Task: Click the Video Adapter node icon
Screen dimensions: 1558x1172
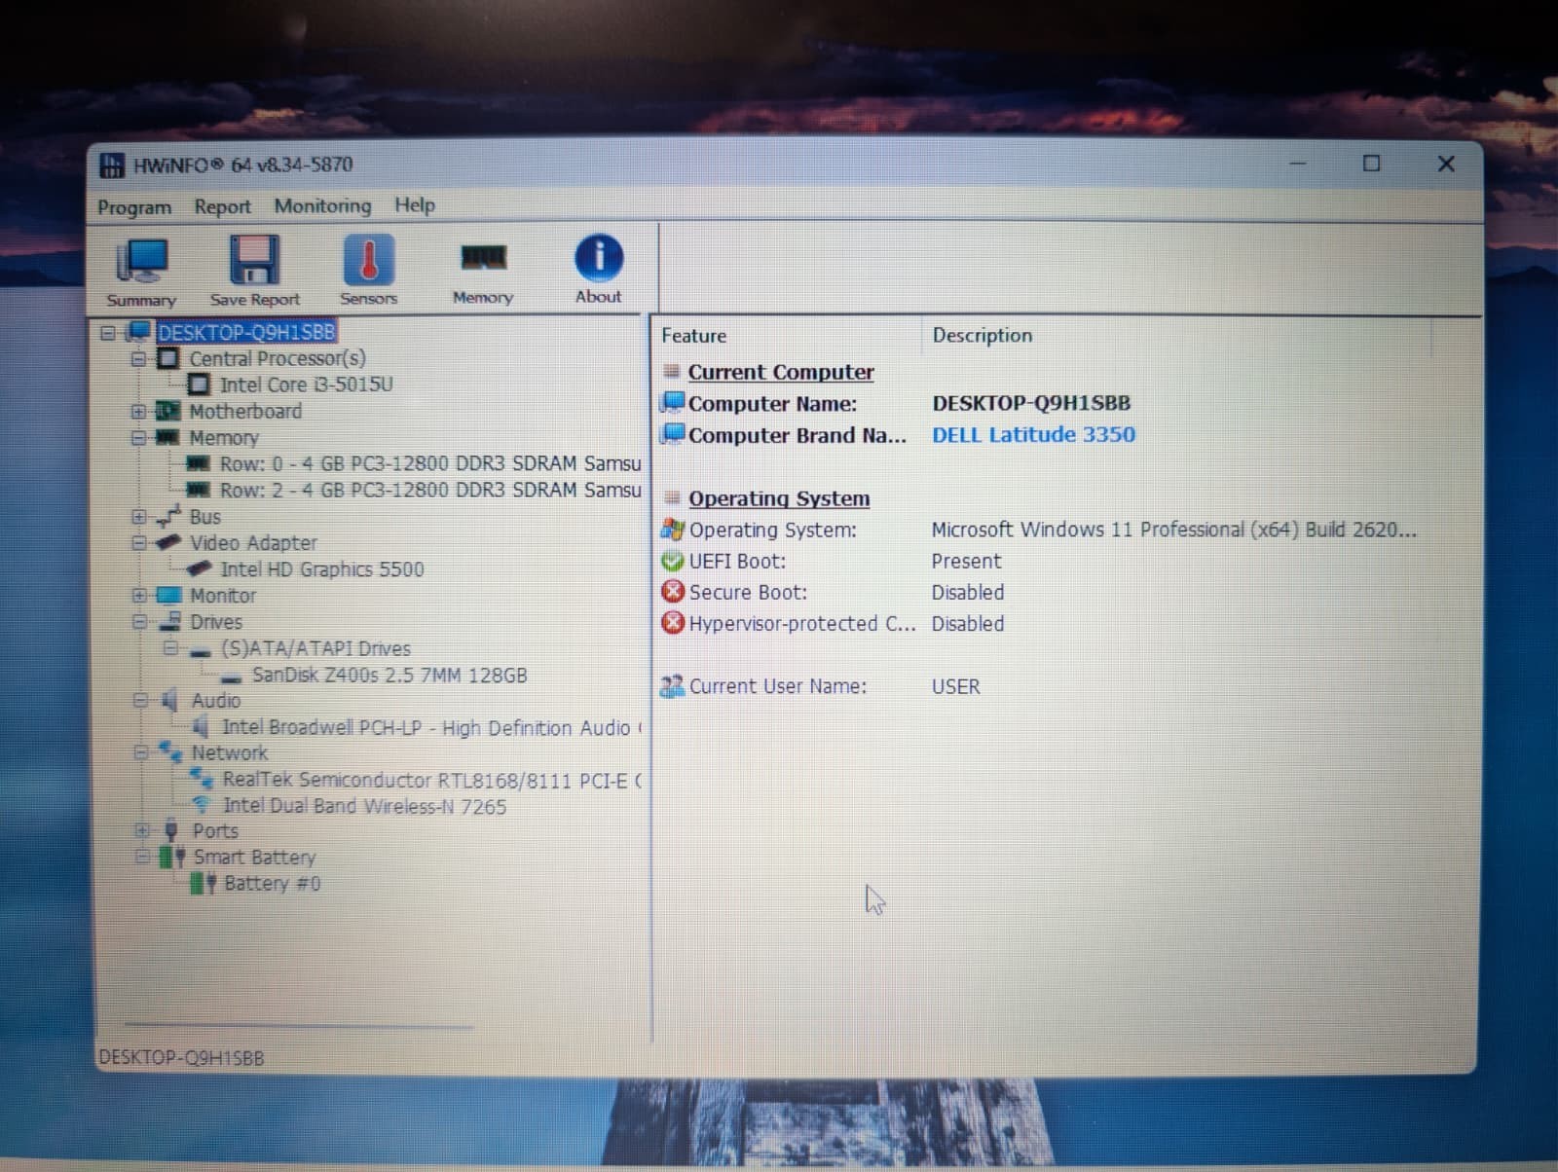Action: [x=168, y=542]
